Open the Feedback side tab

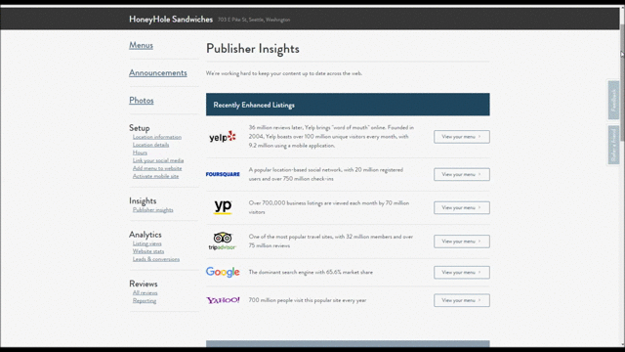pyautogui.click(x=613, y=100)
